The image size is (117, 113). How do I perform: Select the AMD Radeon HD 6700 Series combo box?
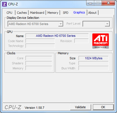35,24
